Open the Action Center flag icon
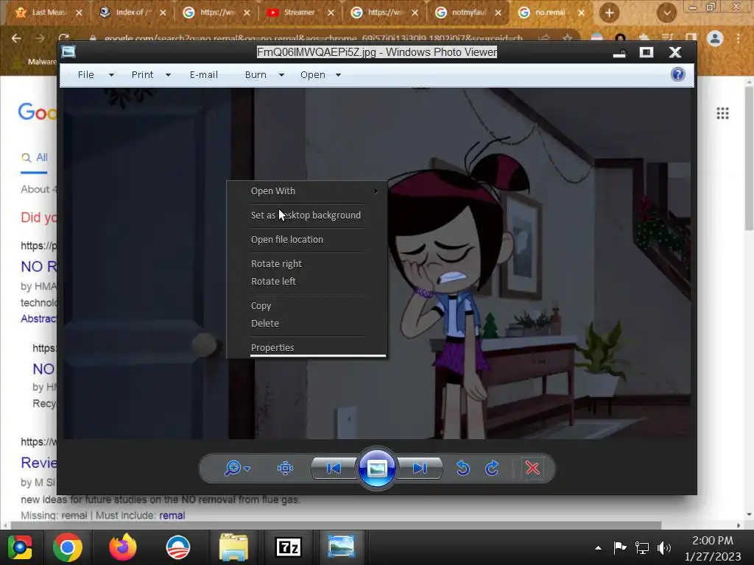 619,547
